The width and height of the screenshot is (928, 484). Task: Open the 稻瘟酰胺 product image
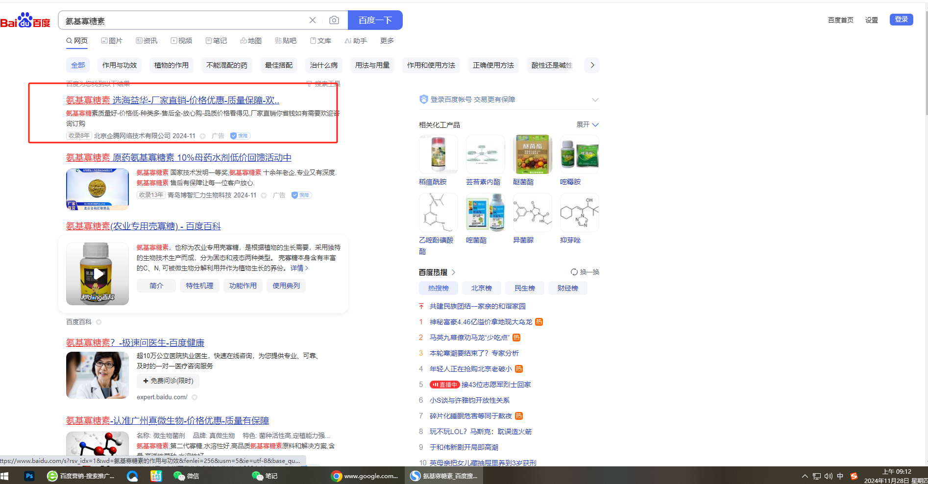[439, 154]
